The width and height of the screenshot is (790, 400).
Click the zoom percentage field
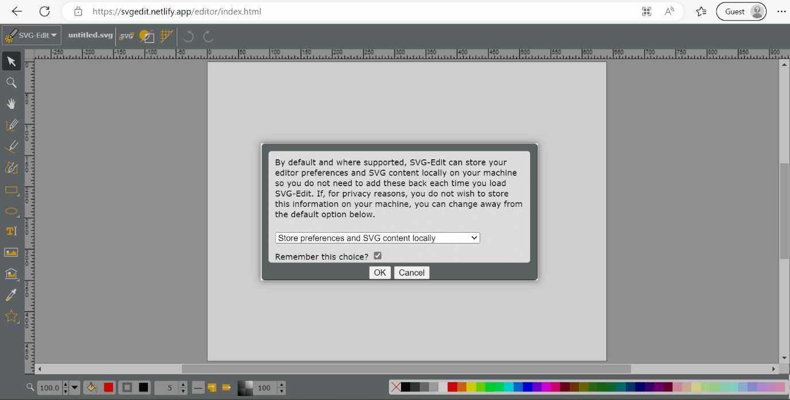(x=49, y=388)
